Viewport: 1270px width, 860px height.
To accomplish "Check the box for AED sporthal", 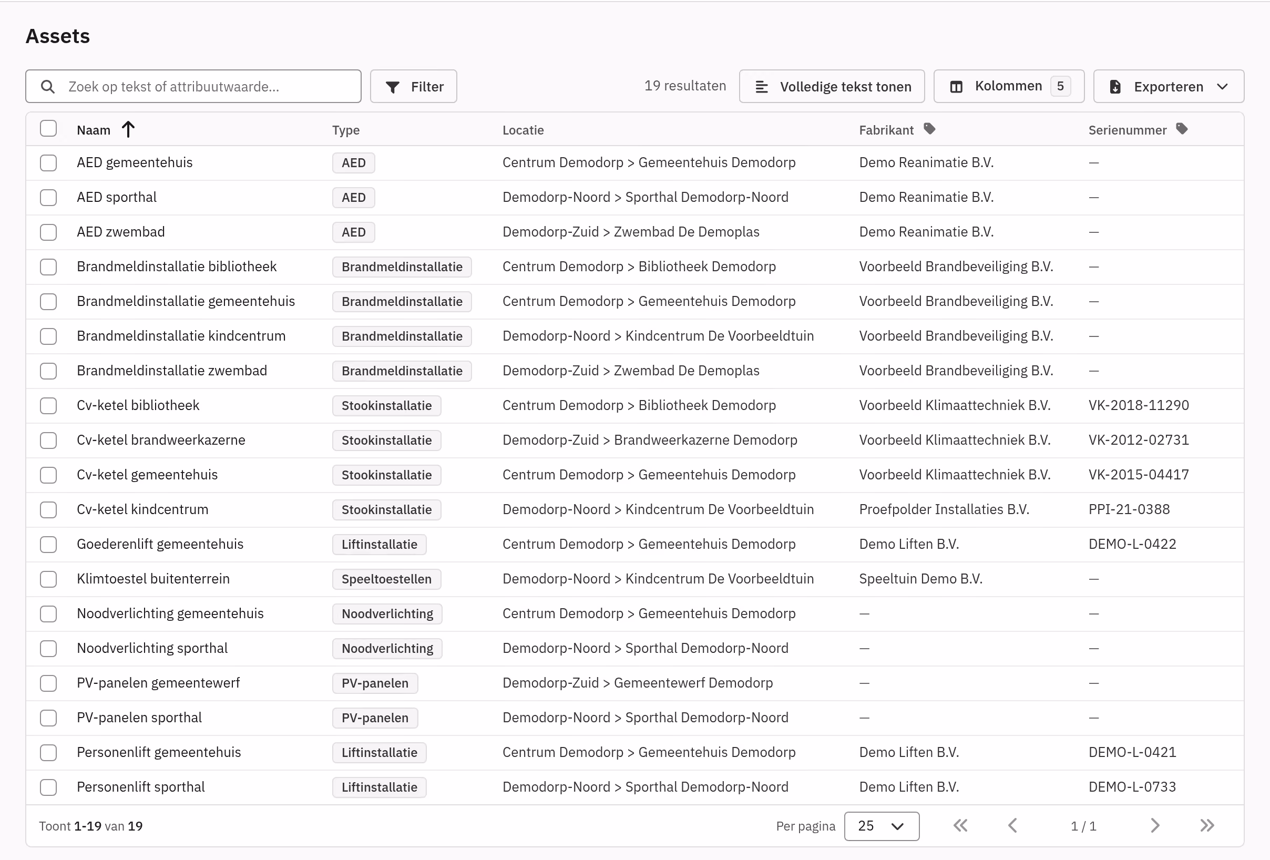I will pos(48,198).
